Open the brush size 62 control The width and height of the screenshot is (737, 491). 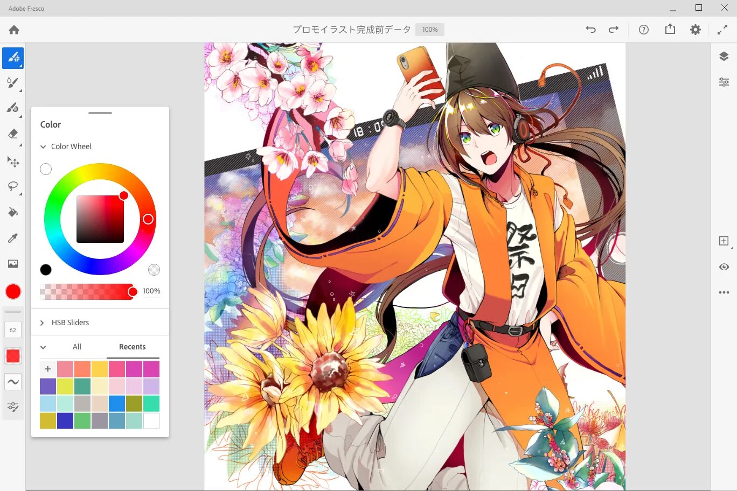tap(13, 330)
